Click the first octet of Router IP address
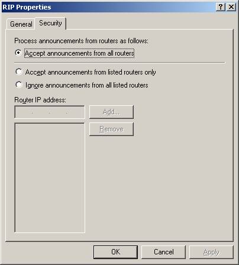239x265 pixels. point(24,112)
